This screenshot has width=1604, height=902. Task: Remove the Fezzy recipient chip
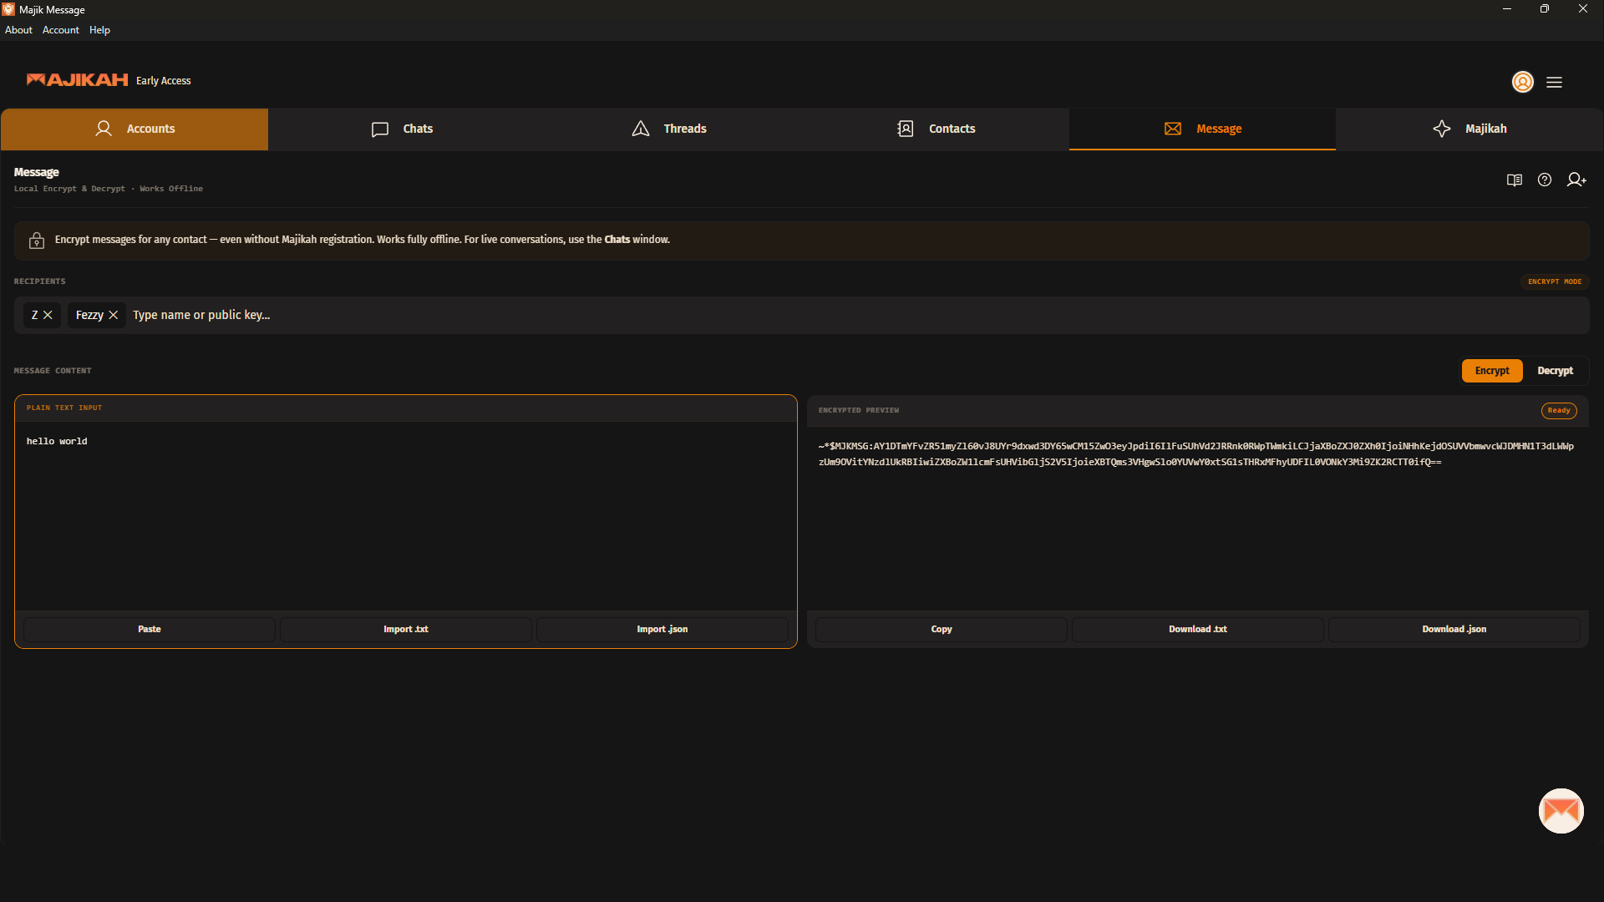click(x=114, y=315)
